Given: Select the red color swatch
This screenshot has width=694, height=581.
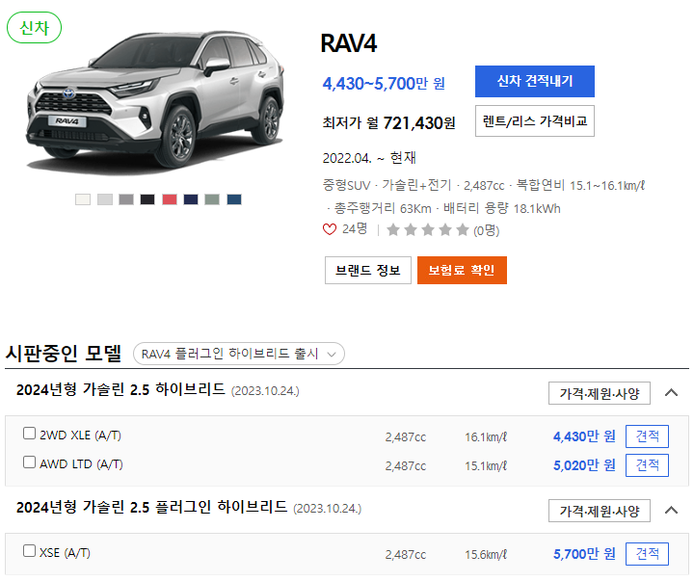Looking at the screenshot, I should click(x=170, y=199).
